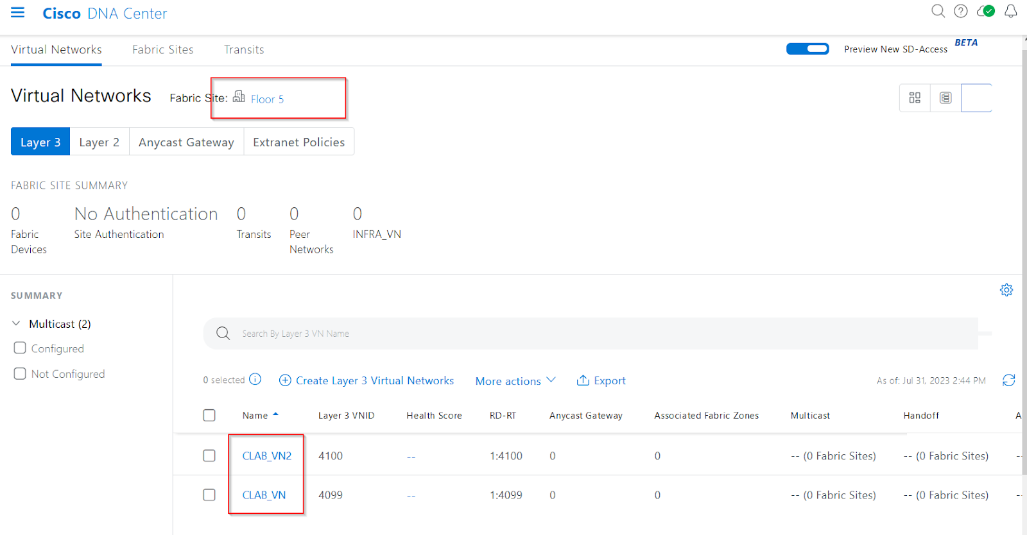The width and height of the screenshot is (1027, 535).
Task: Open the More actions dropdown
Action: pyautogui.click(x=515, y=380)
